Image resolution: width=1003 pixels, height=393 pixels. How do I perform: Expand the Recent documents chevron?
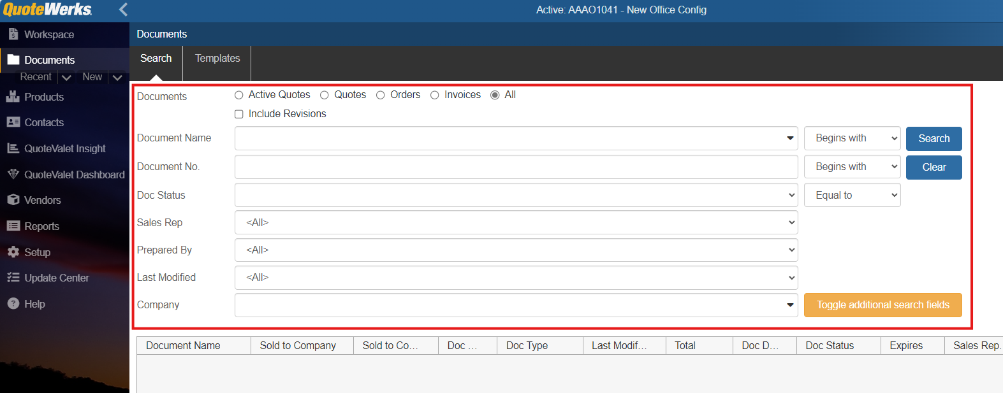66,78
